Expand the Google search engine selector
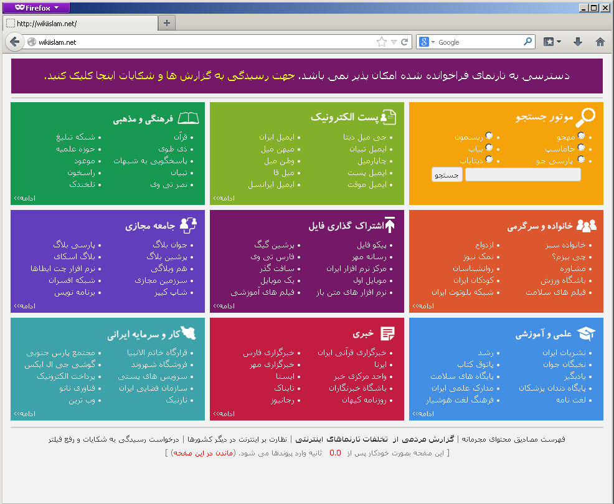 click(x=427, y=42)
